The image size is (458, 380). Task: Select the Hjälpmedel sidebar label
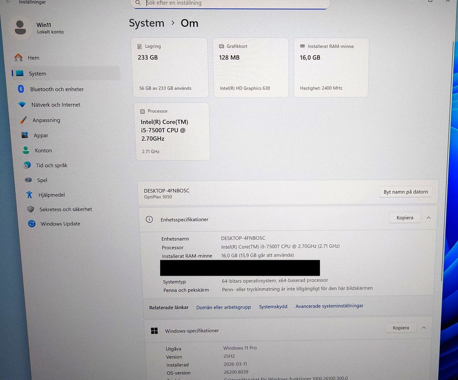click(52, 195)
